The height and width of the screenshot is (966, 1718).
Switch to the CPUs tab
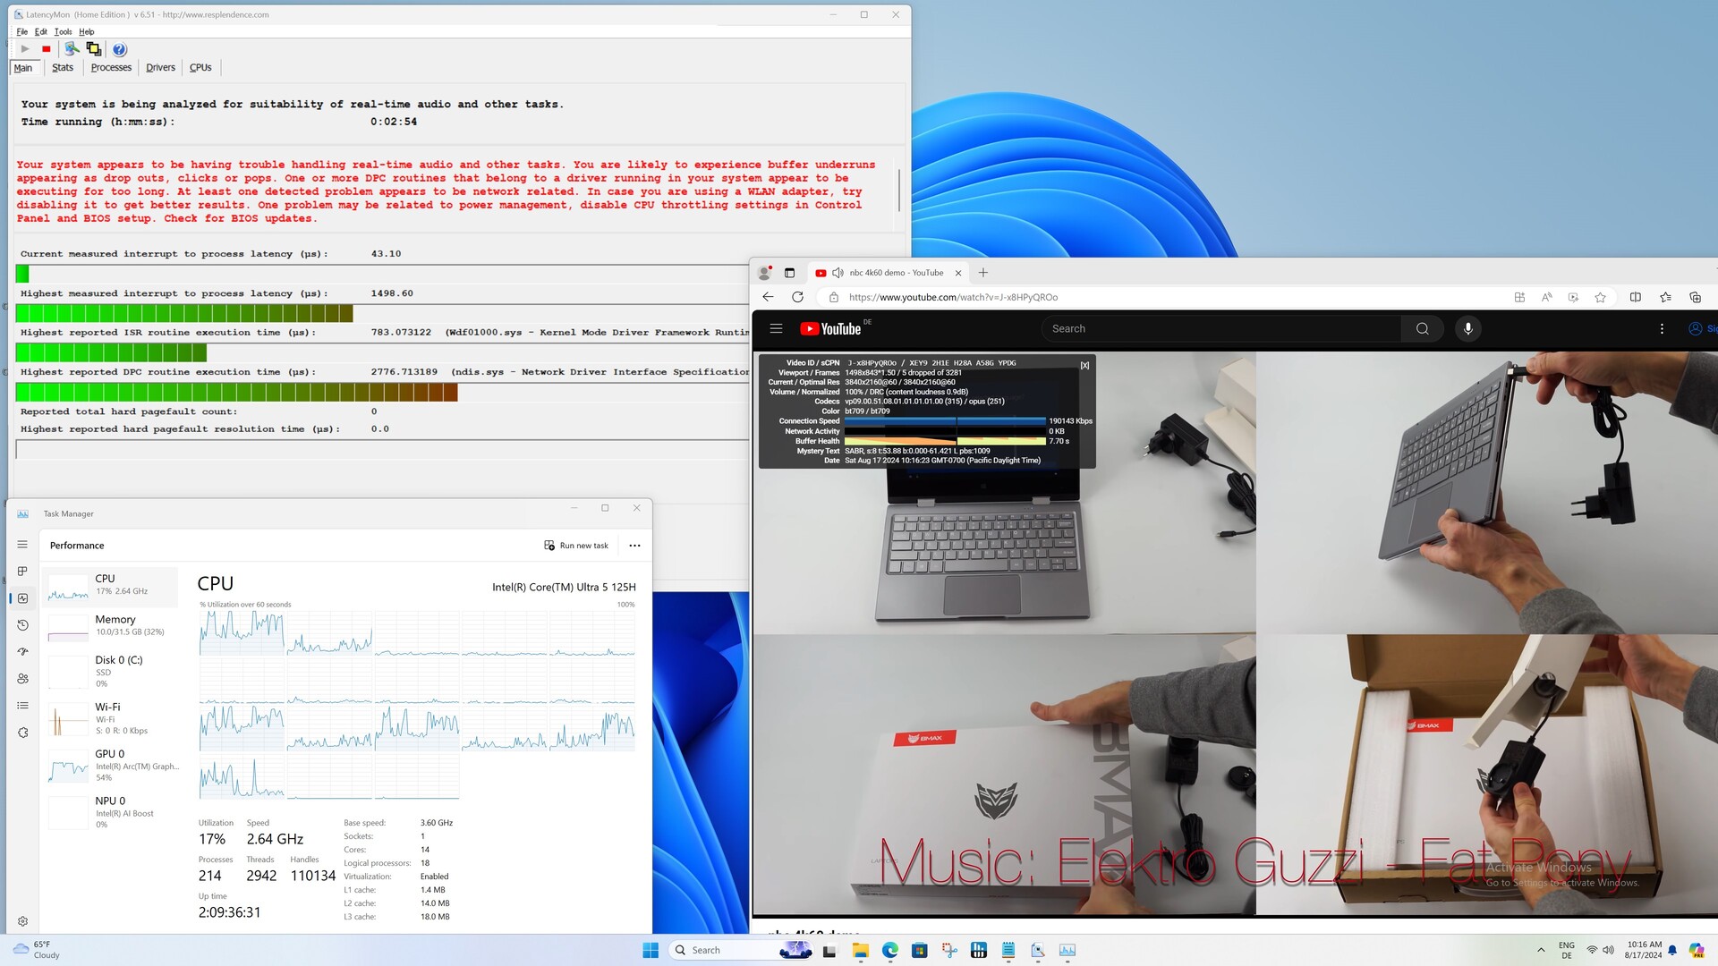(x=200, y=67)
